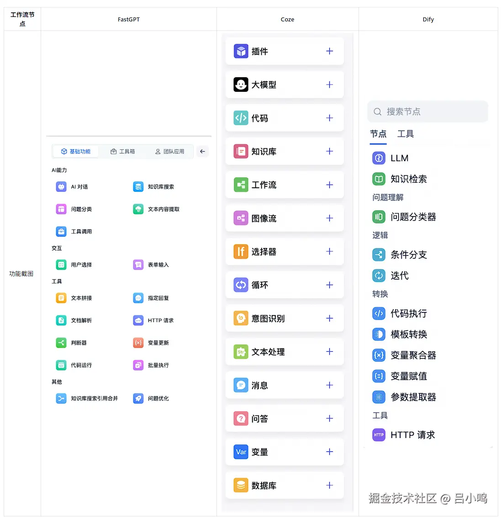Click the Coze column header
This screenshot has width=501, height=518.
pyautogui.click(x=287, y=19)
